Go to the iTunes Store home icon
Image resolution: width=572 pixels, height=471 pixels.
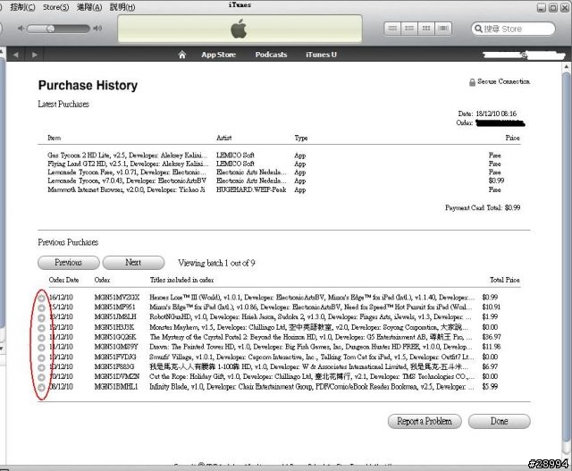182,55
